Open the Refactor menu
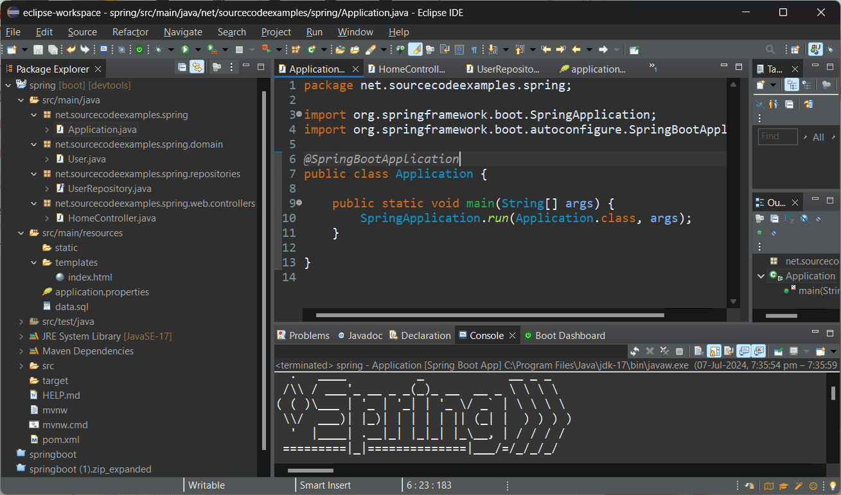Screen dimensions: 841x495 [130, 32]
